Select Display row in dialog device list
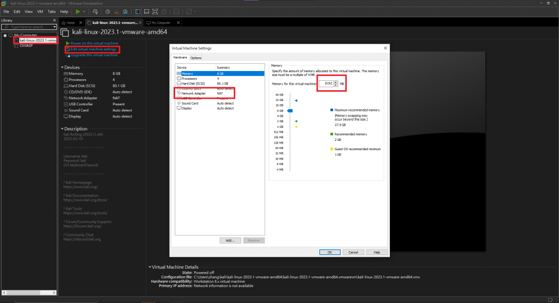The image size is (559, 303). [220, 108]
